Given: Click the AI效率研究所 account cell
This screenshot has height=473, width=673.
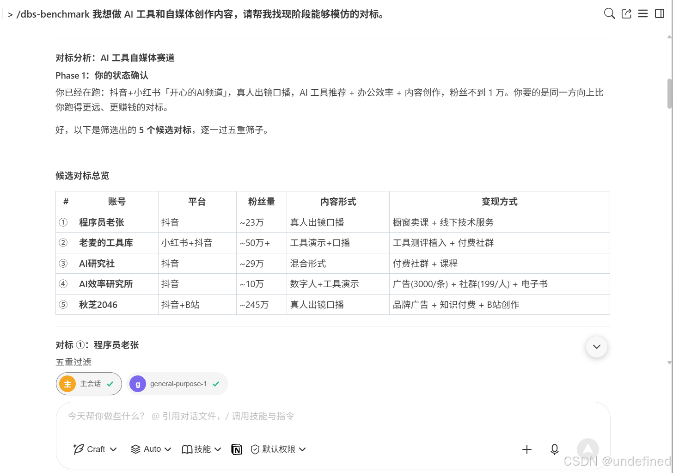Looking at the screenshot, I should coord(117,284).
